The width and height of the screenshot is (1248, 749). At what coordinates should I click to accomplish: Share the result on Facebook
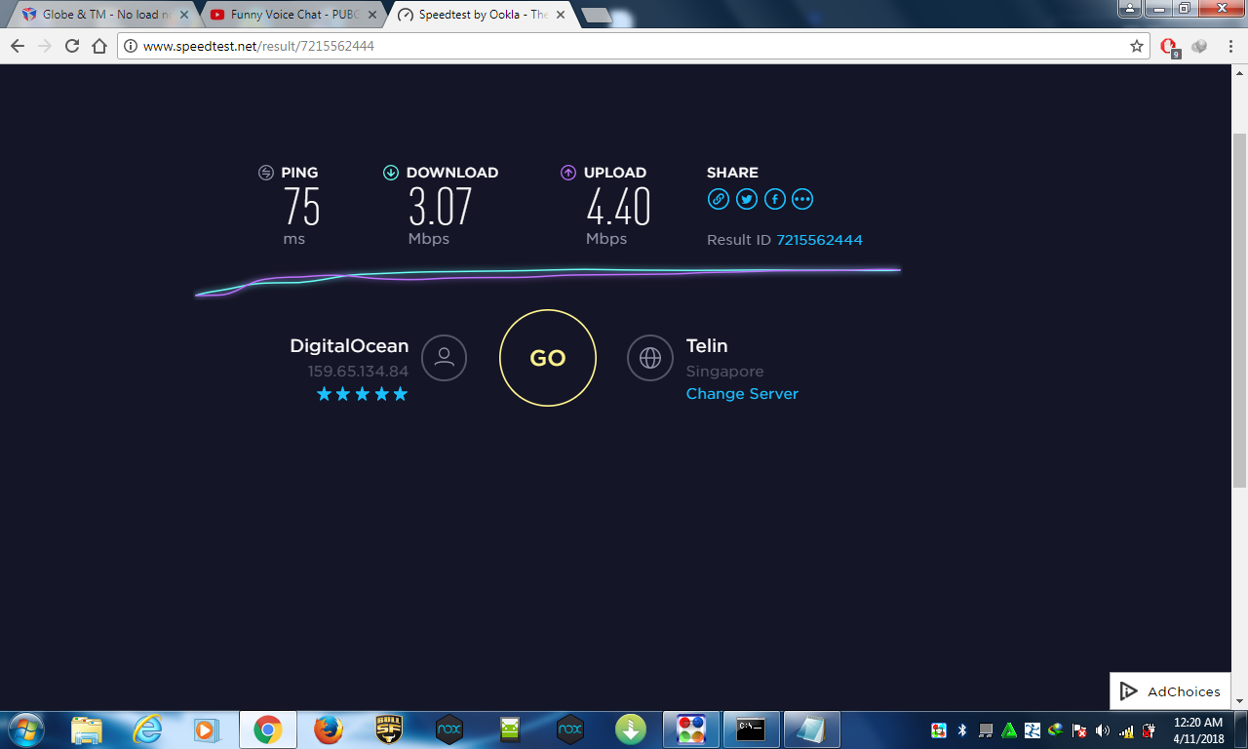[774, 199]
